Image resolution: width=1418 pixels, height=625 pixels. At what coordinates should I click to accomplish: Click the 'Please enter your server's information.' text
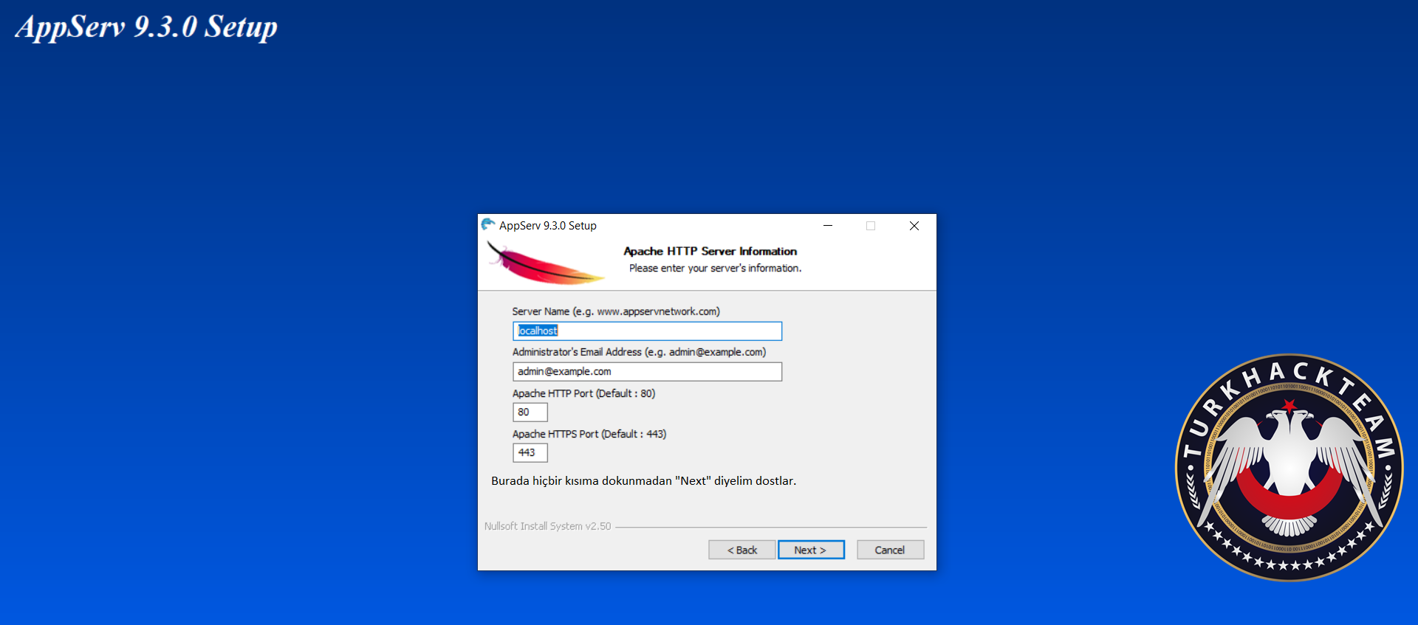pyautogui.click(x=715, y=268)
